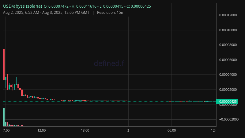Click the 0.00002000 price axis label
Image resolution: width=245 pixels, height=138 pixels.
tap(228, 90)
